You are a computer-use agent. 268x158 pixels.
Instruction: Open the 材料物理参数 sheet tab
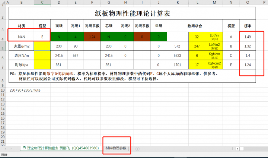pos(116,148)
